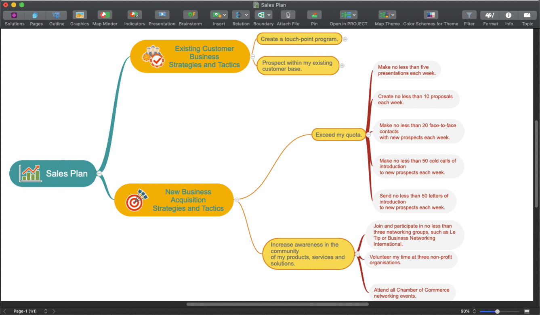Click the zoom slider in status bar

[500, 311]
